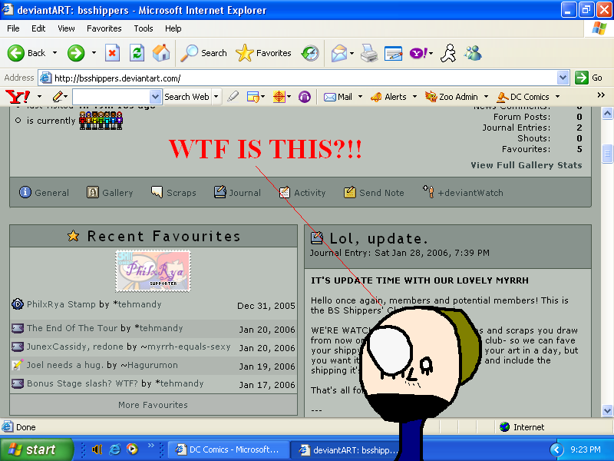Expand the address bar dropdown

(563, 78)
